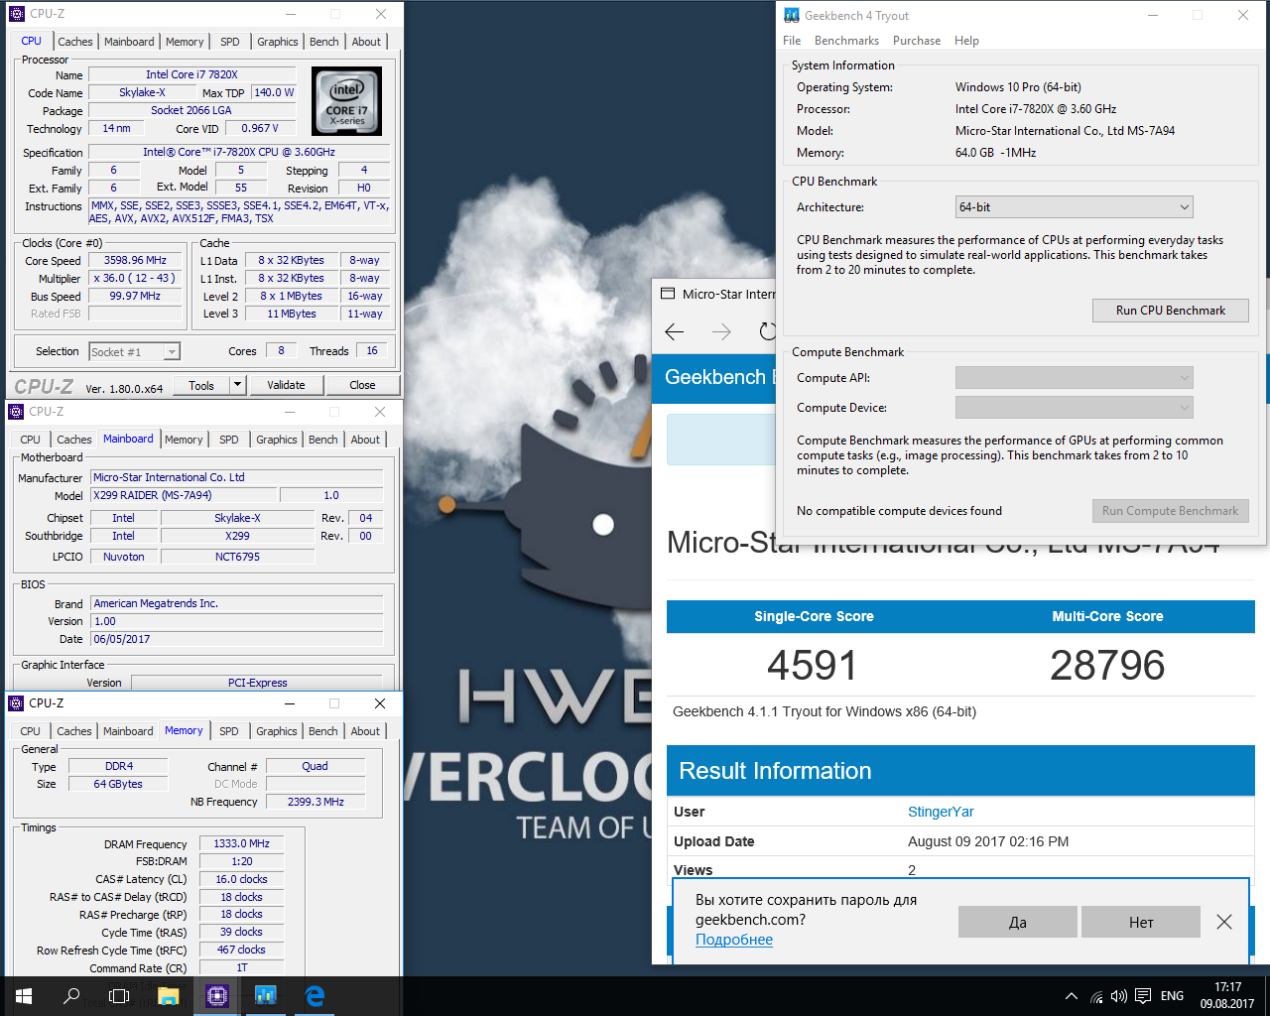
Task: Open Geekbench Help menu
Action: point(966,41)
